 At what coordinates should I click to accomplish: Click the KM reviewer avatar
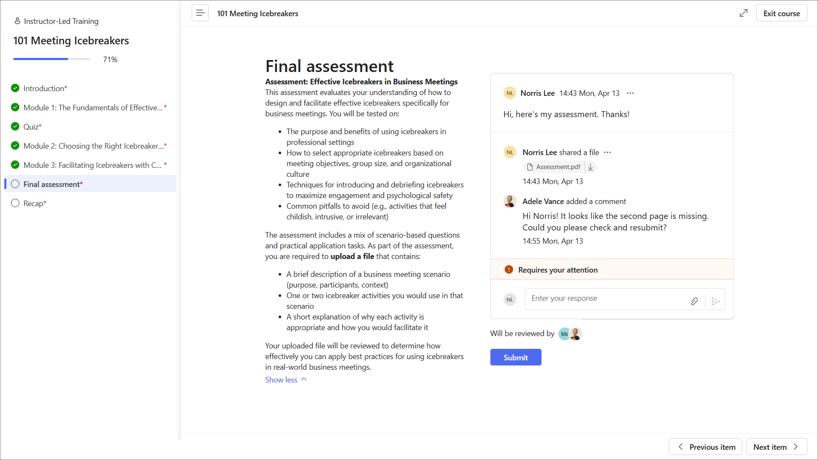tap(564, 334)
